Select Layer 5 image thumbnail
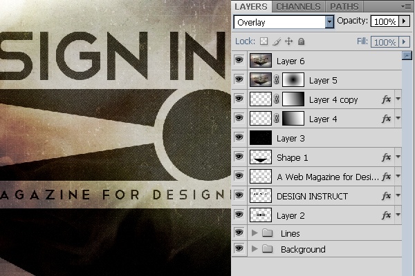 [261, 80]
